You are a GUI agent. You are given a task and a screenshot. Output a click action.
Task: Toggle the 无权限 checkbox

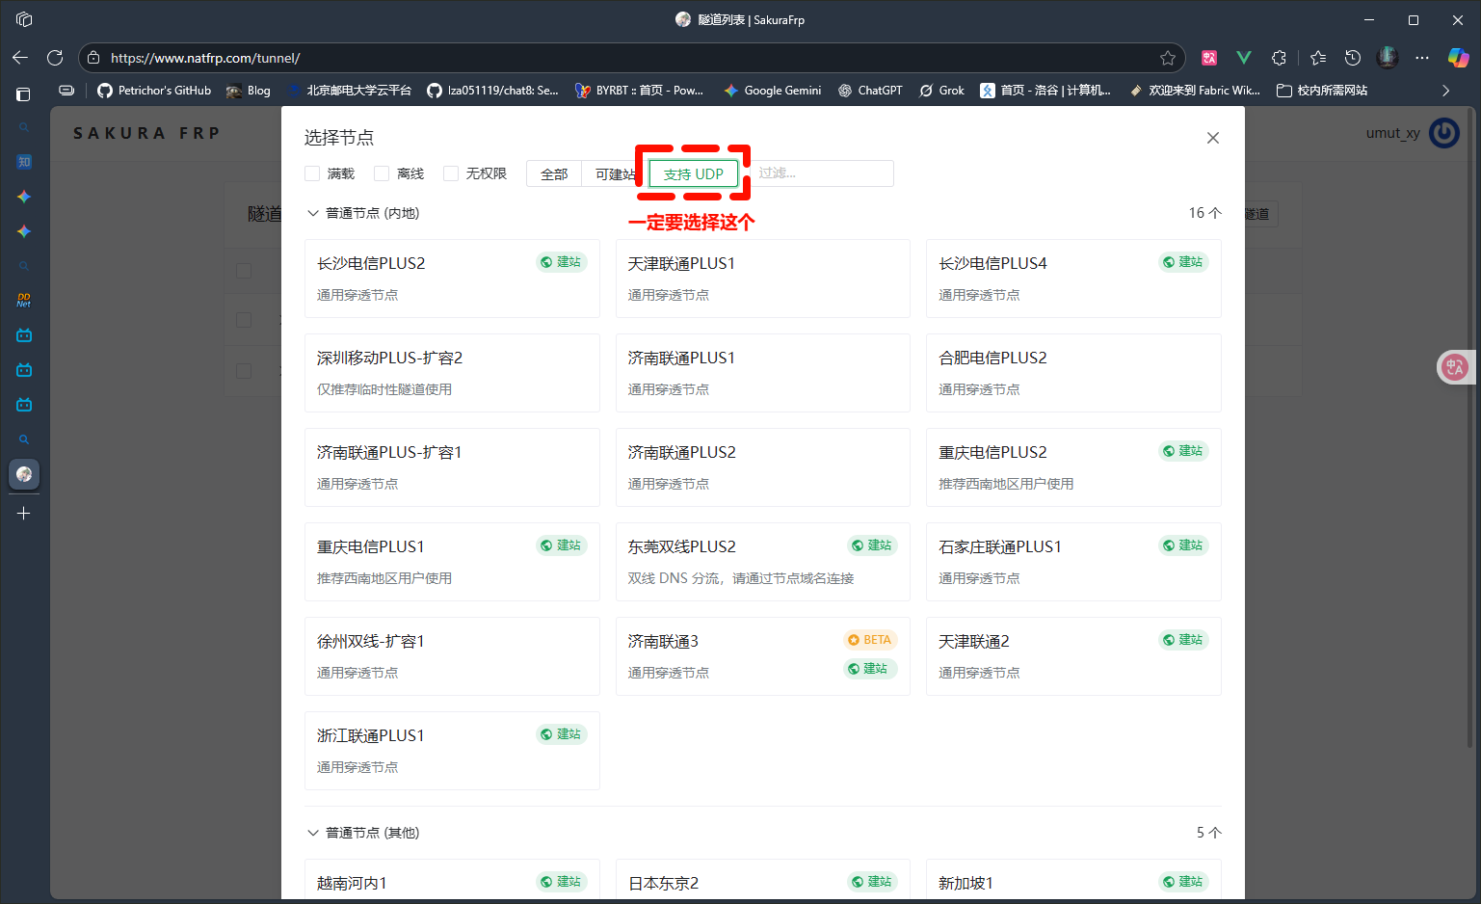451,173
